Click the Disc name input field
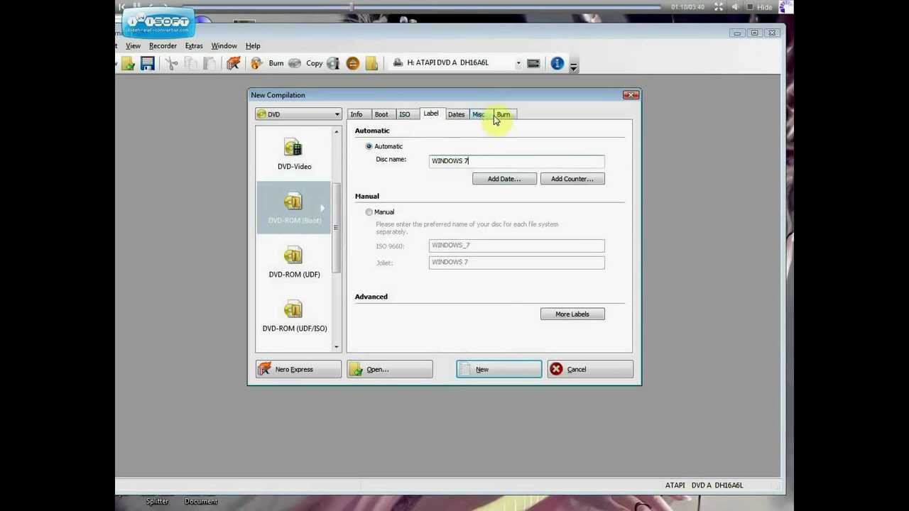Image resolution: width=909 pixels, height=511 pixels. coord(517,161)
